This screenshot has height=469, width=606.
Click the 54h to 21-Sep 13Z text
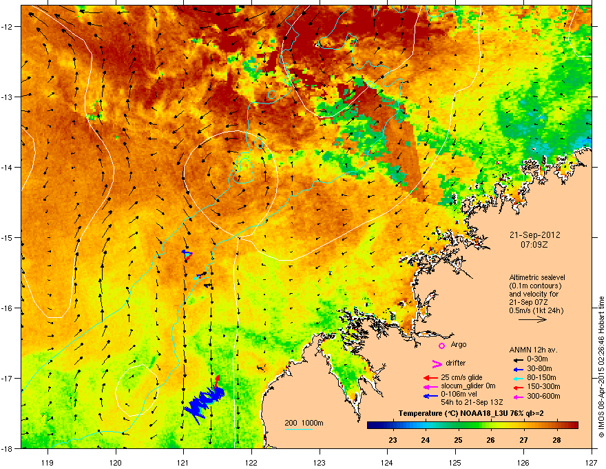click(472, 402)
